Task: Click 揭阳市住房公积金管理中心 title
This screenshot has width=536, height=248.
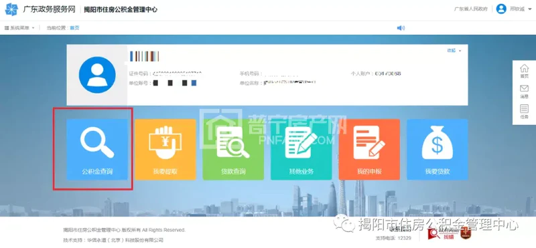Action: click(x=121, y=9)
